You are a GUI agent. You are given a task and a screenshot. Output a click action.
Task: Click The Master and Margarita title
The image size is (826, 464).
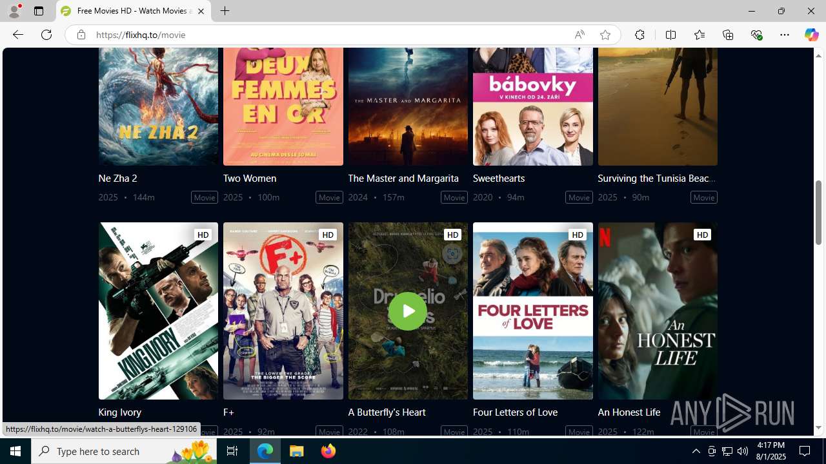pyautogui.click(x=403, y=178)
